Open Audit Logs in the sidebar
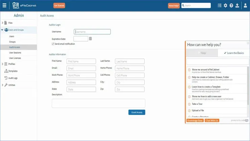 tap(13, 78)
